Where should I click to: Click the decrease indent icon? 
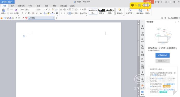click(x=70, y=10)
